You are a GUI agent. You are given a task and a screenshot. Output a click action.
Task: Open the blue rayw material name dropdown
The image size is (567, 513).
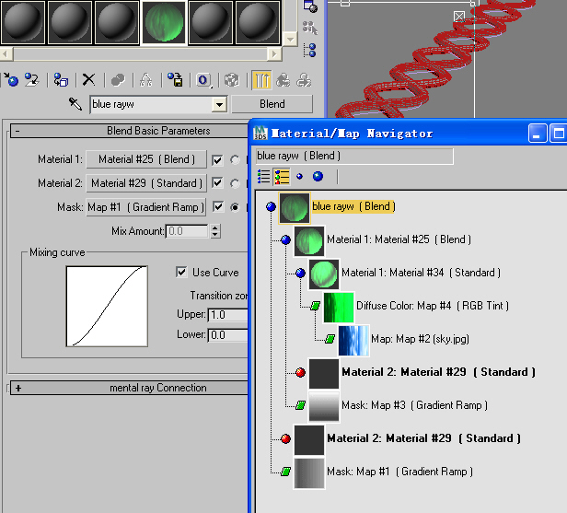[x=219, y=105]
